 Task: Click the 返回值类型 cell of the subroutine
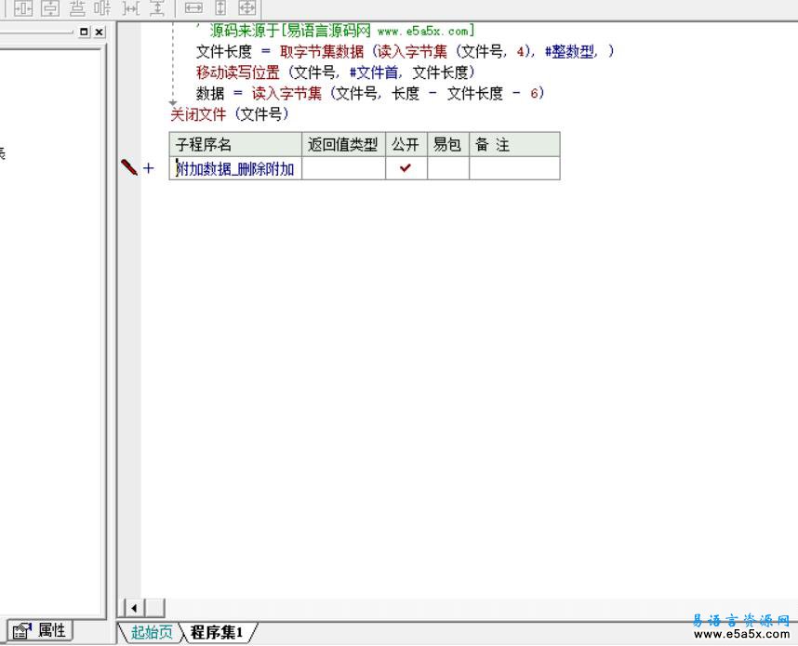tap(343, 168)
